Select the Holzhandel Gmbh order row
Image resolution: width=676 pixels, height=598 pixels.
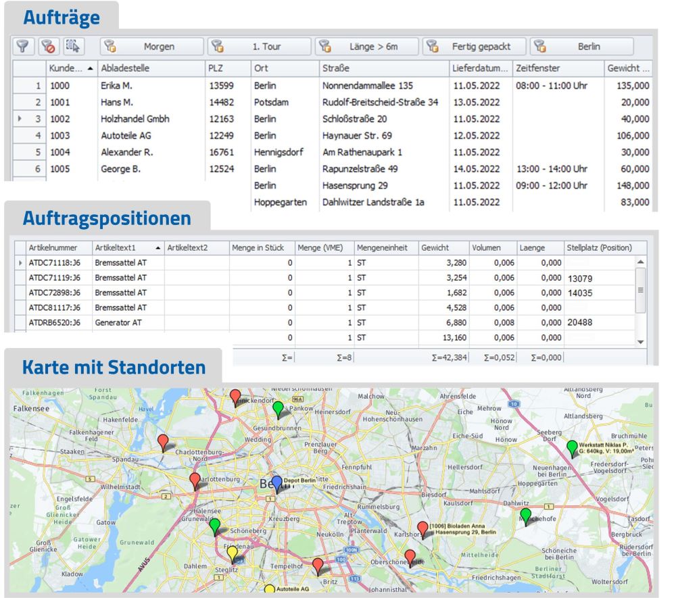coord(333,119)
